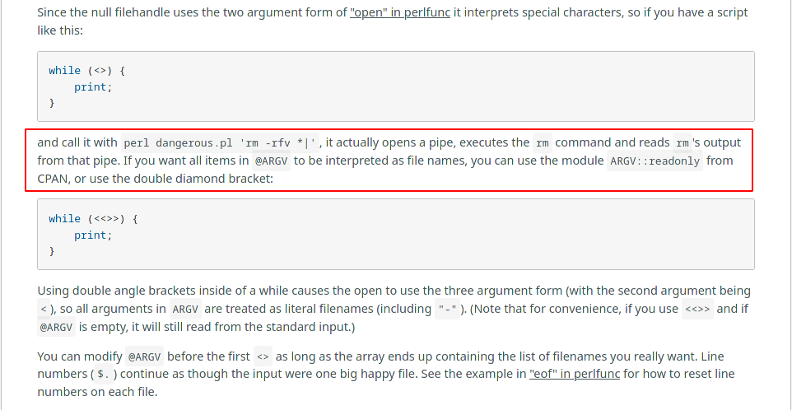The width and height of the screenshot is (792, 410).
Task: Click the inline <> after "before the first"
Action: (263, 357)
